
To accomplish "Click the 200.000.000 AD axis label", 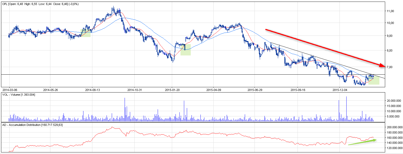I will coord(394,127).
